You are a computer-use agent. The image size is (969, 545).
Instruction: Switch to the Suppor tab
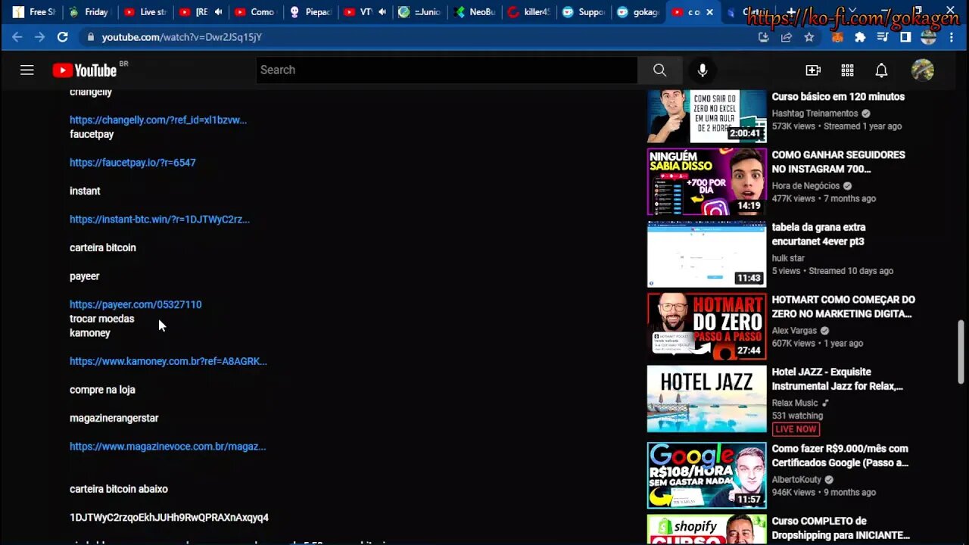point(584,12)
